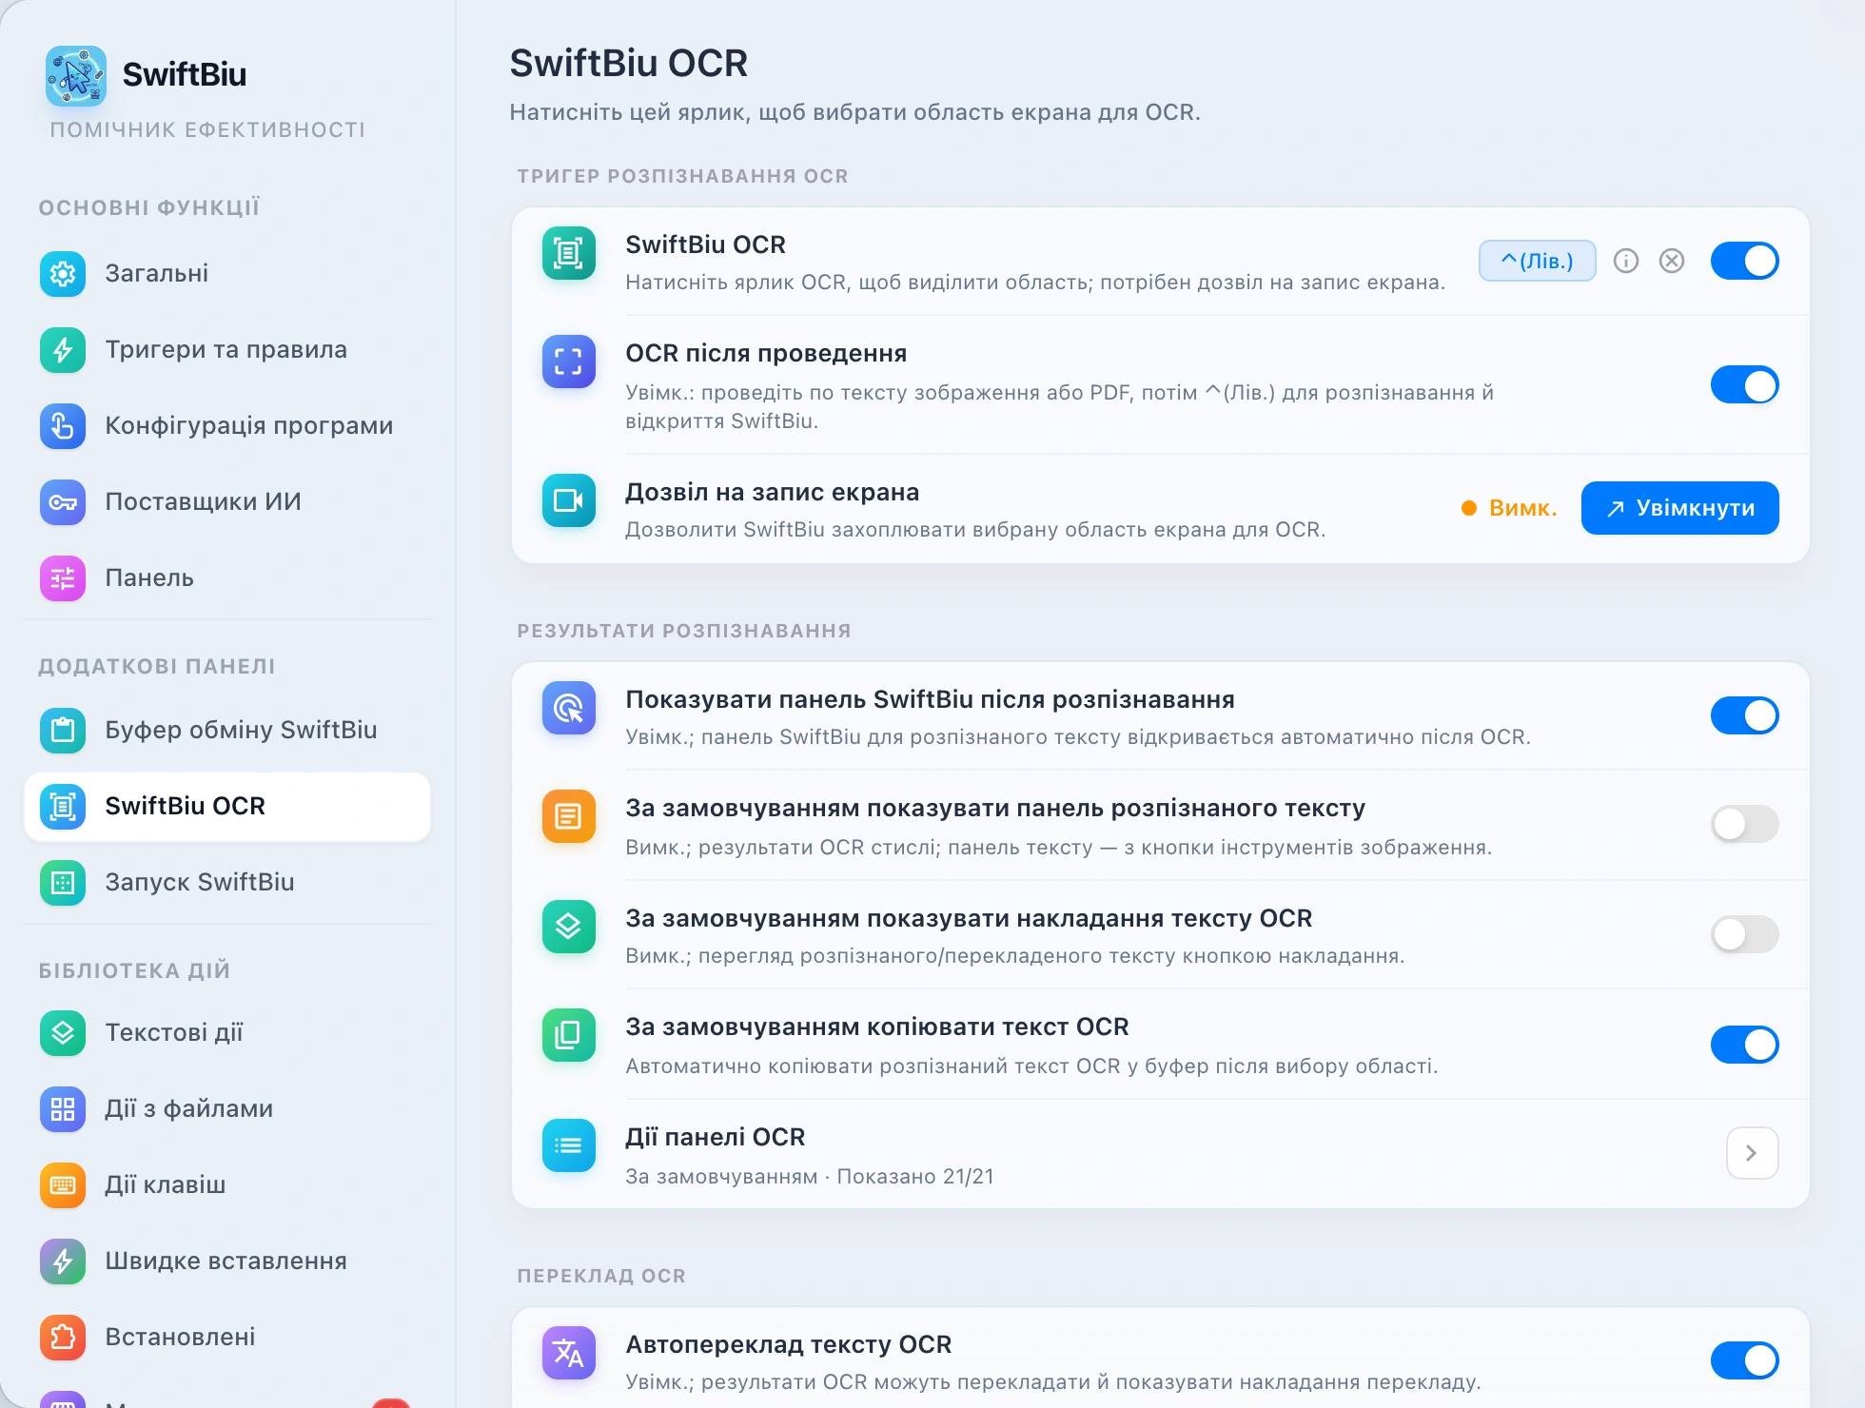Click the Дозвіл на запис екрана camera icon
This screenshot has width=1865, height=1408.
569,500
